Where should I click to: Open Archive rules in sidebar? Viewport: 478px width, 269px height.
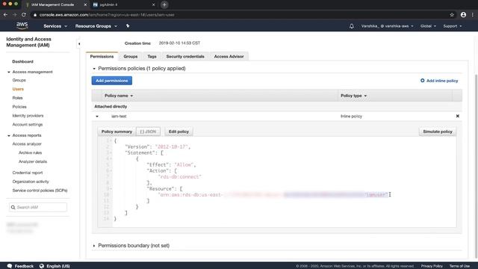click(x=30, y=152)
